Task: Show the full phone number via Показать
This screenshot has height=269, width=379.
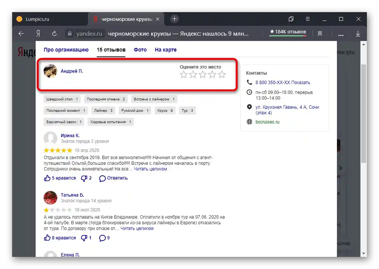Action: 301,83
